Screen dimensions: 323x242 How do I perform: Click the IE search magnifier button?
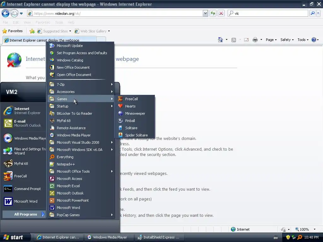tap(313, 13)
